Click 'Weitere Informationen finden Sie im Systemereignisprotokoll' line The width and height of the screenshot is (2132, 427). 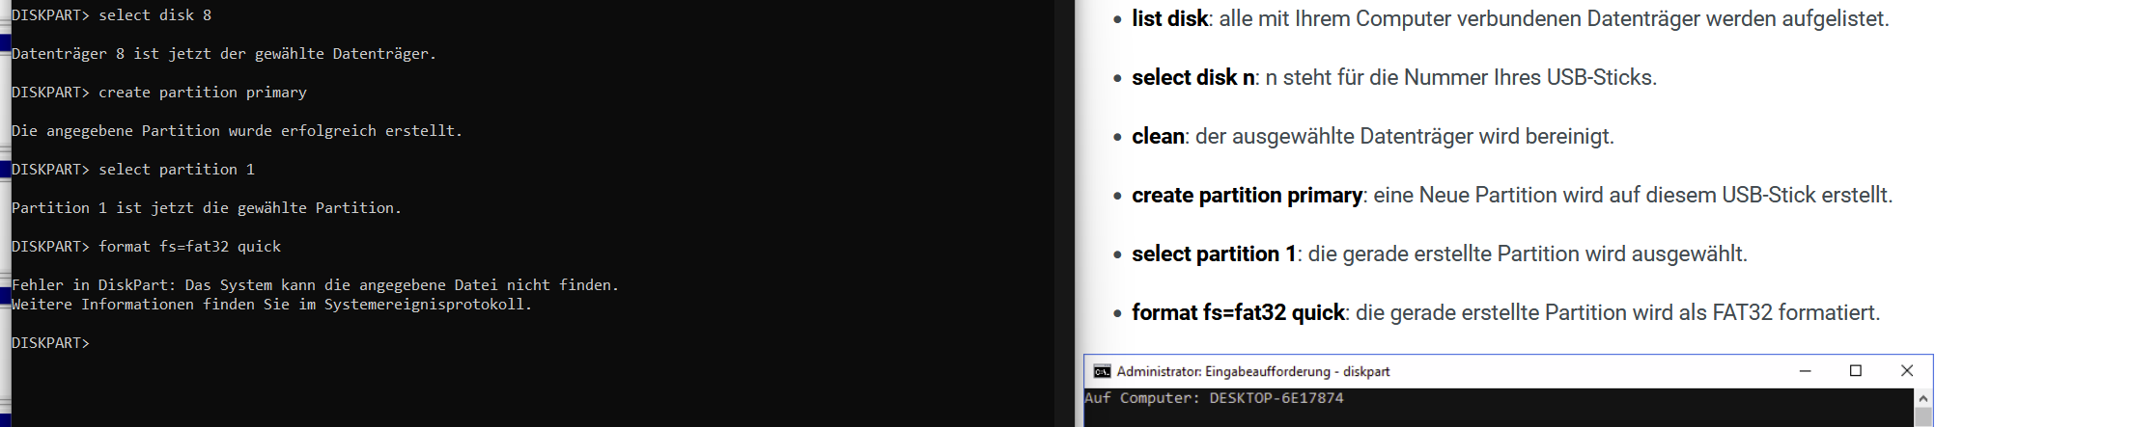pyautogui.click(x=271, y=305)
